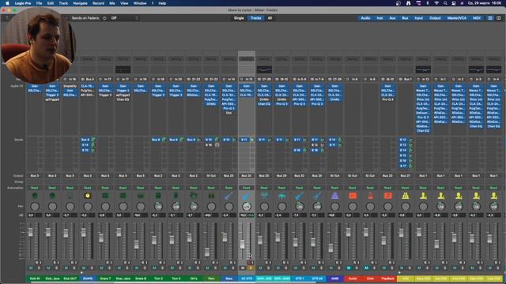506x284 pixels.
Task: Click the Perc channel volume fader
Action: pos(207,252)
